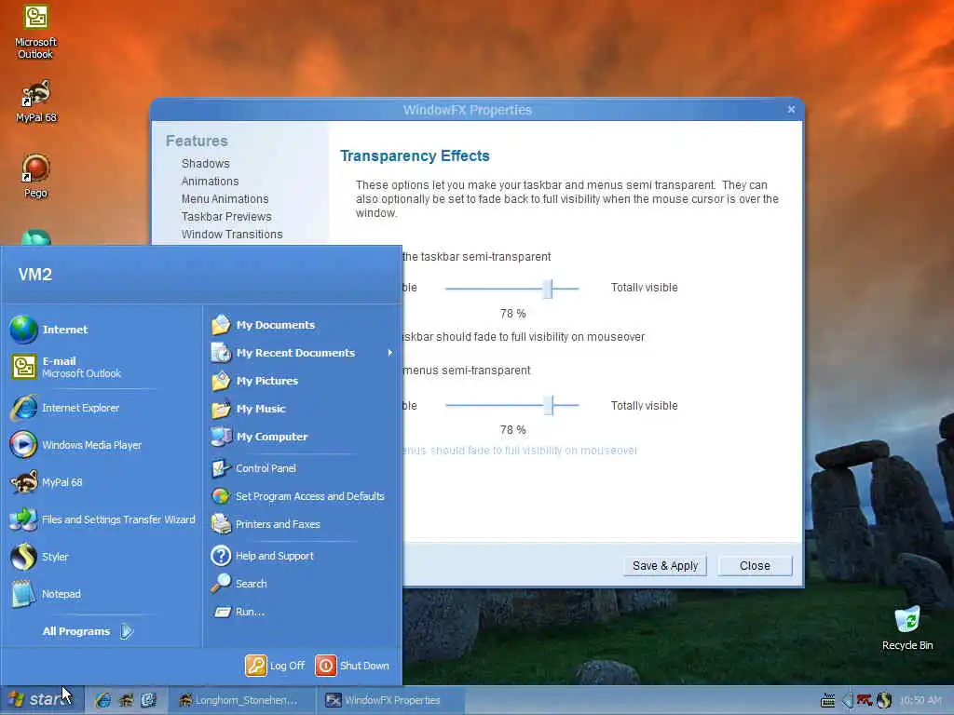The width and height of the screenshot is (954, 715).
Task: Launch Styler from Start menu
Action: click(x=39, y=557)
